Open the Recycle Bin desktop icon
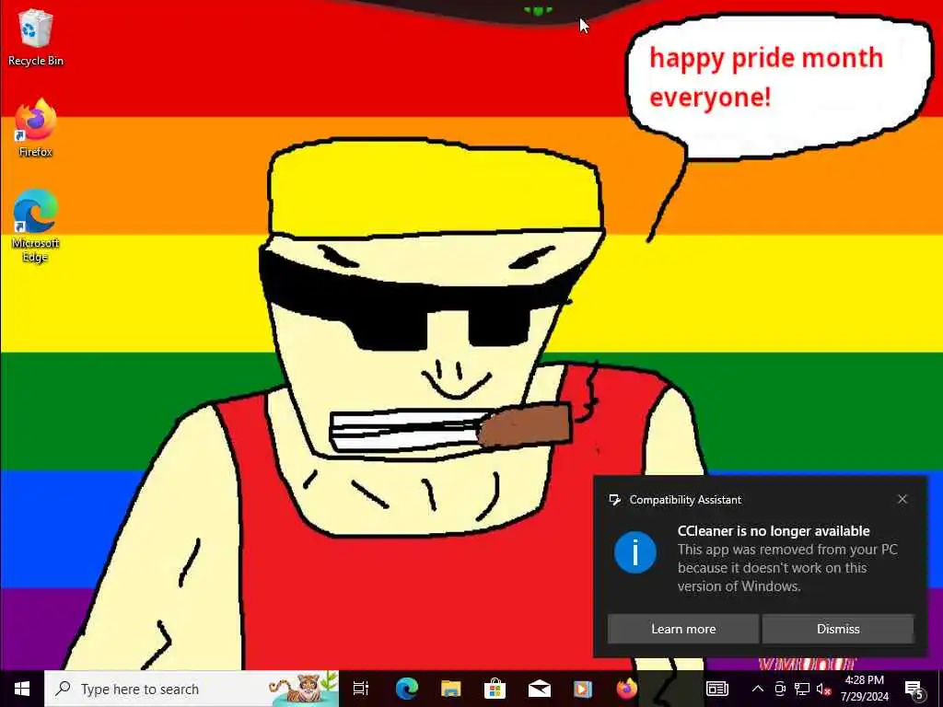The width and height of the screenshot is (943, 707). coord(36,38)
